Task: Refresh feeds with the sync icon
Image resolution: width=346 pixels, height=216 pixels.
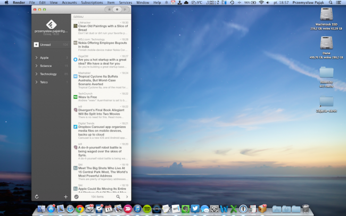Action: pos(37,197)
